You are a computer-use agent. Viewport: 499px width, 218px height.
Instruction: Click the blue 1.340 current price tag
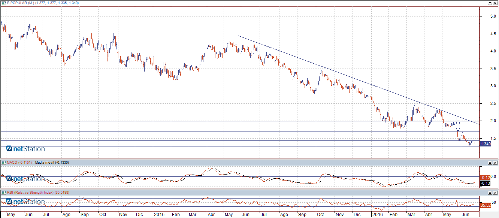486,144
